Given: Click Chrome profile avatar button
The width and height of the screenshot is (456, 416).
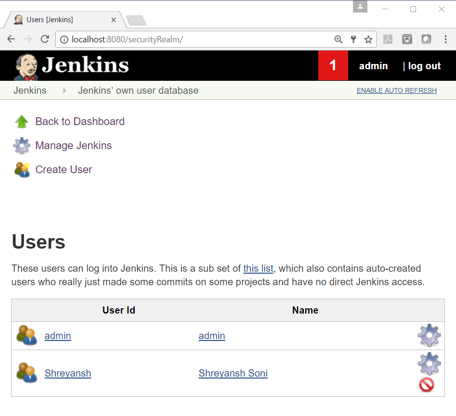Looking at the screenshot, I should [x=360, y=6].
